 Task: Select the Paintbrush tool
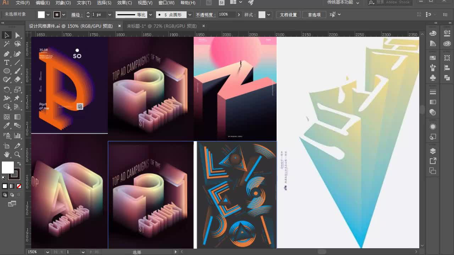tap(17, 71)
